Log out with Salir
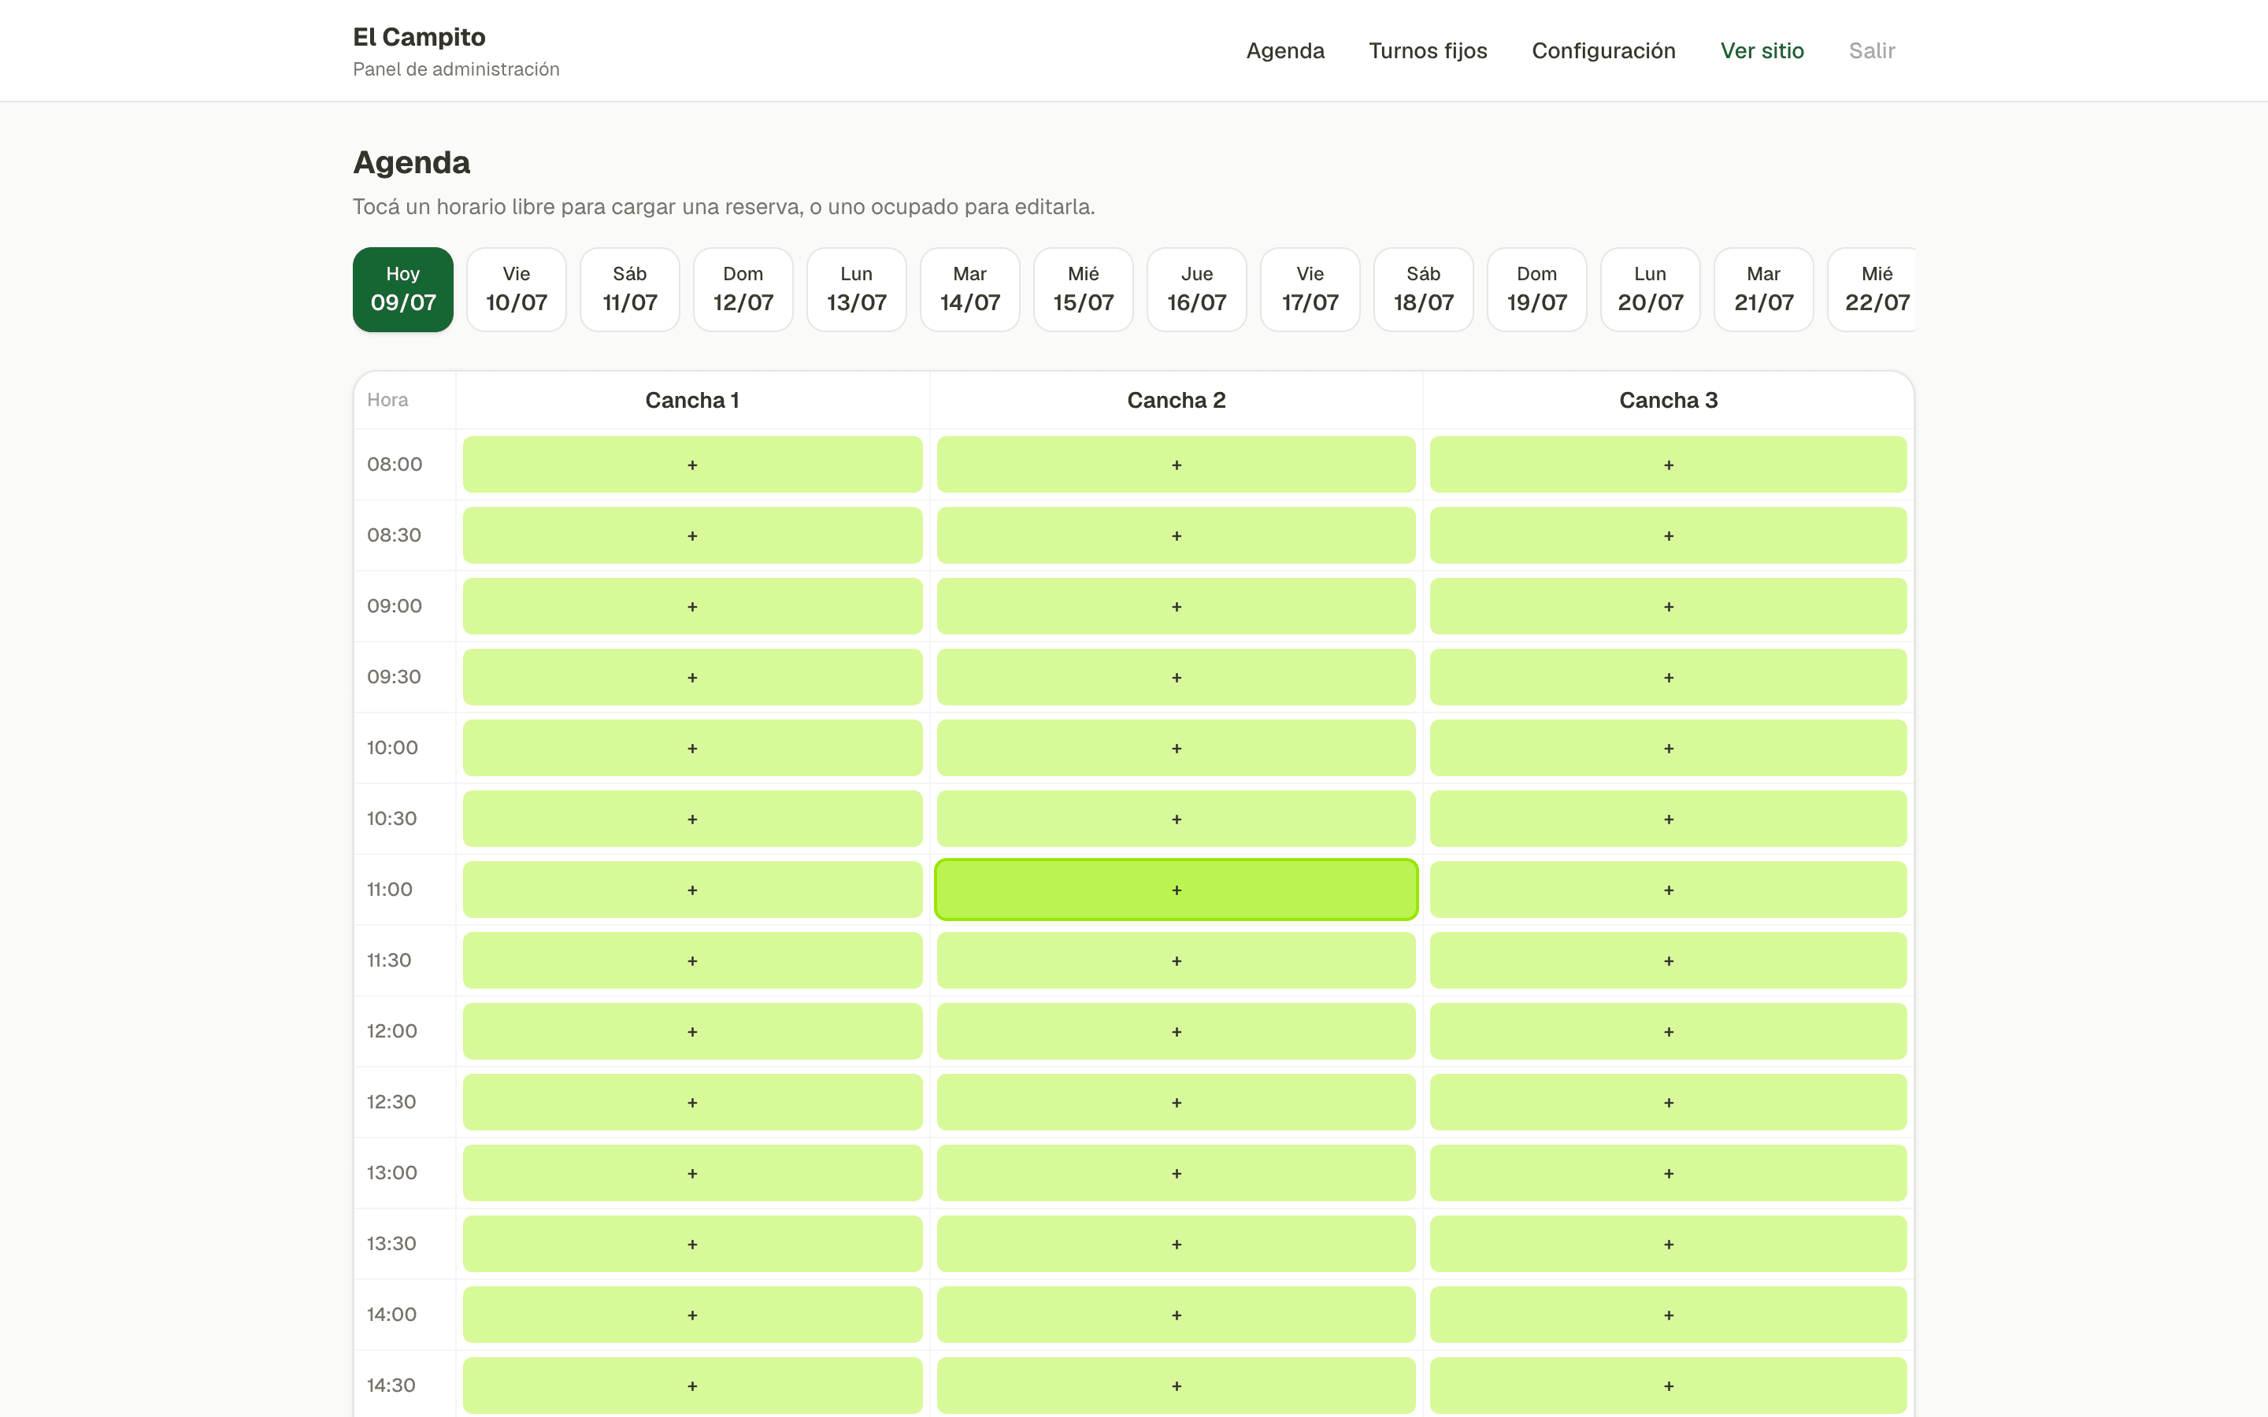Viewport: 2268px width, 1417px height. click(x=1872, y=50)
